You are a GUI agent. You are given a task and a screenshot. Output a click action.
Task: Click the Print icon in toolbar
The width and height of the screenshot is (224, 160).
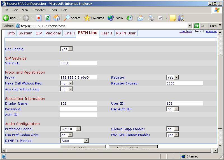(x=151, y=18)
